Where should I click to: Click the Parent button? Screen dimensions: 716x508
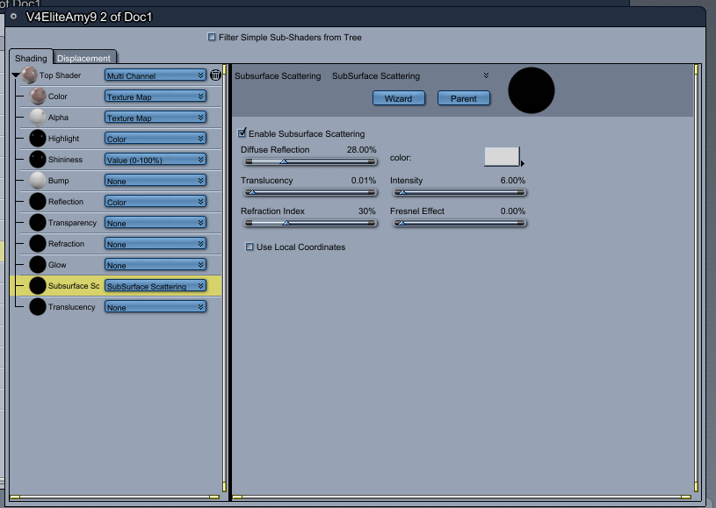tap(464, 98)
